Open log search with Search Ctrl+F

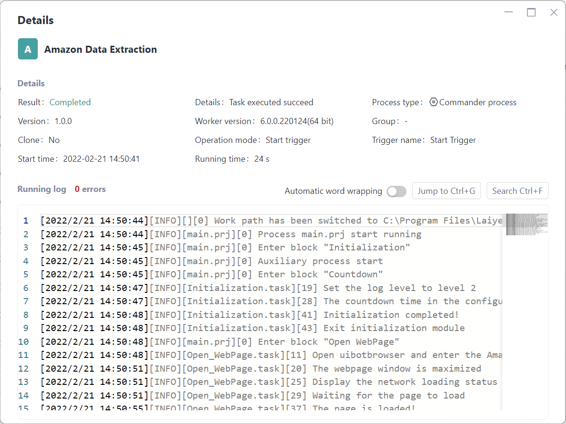coord(517,191)
